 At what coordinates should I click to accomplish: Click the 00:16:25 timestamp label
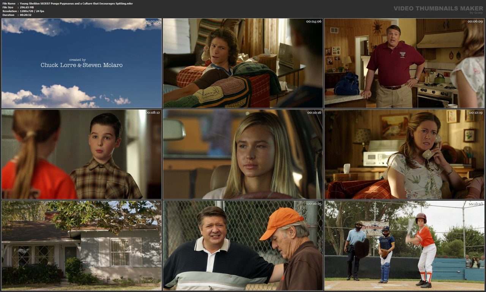(x=314, y=204)
